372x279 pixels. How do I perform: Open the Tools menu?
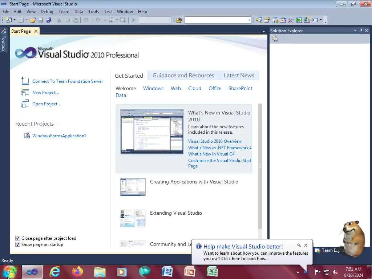tap(93, 11)
